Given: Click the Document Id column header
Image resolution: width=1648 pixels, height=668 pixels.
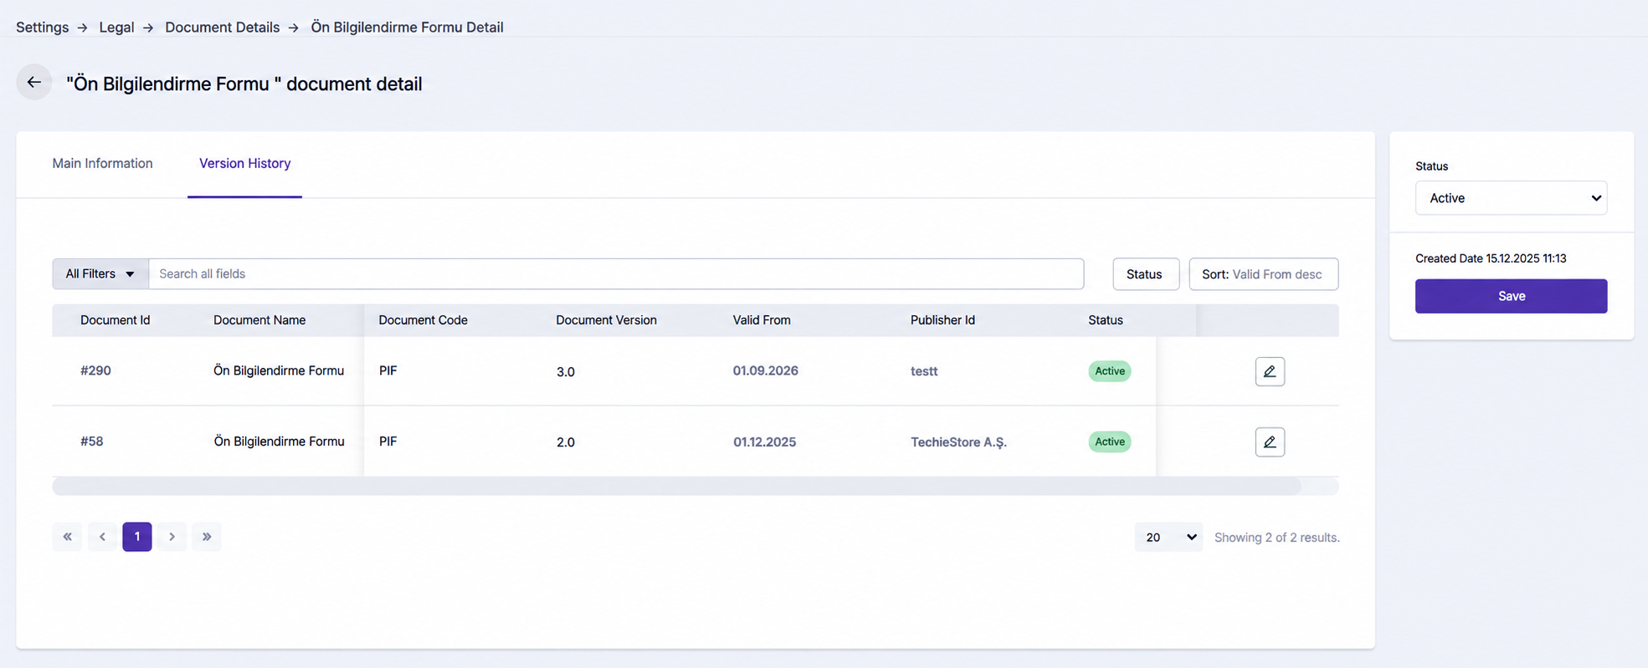Looking at the screenshot, I should pos(116,320).
